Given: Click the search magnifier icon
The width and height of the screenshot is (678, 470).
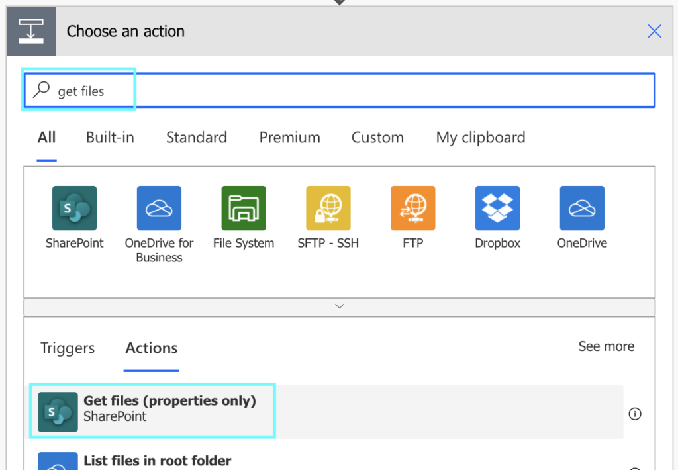Looking at the screenshot, I should 42,90.
